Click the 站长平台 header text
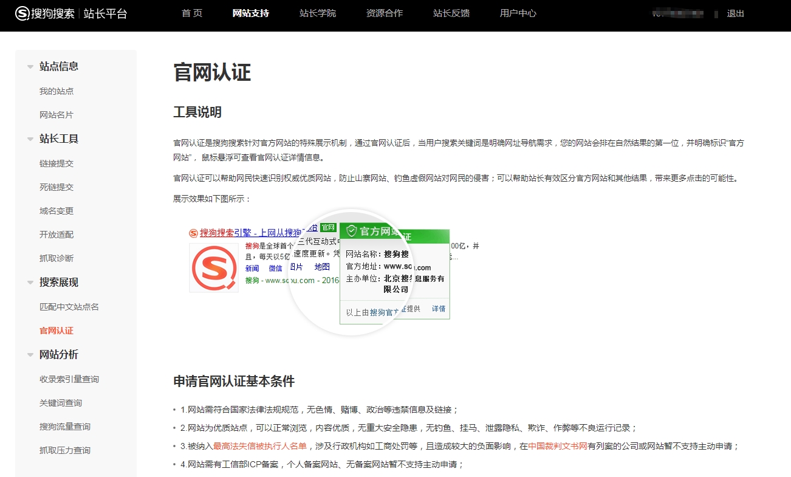 click(105, 13)
